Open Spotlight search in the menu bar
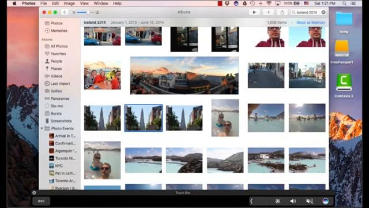Screen dimensions: 369x208 344,3
